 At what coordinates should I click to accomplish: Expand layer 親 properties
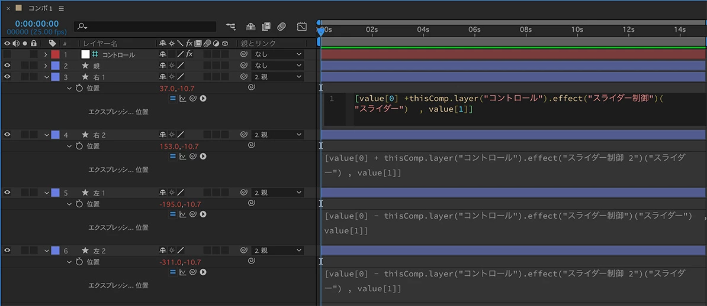click(46, 66)
